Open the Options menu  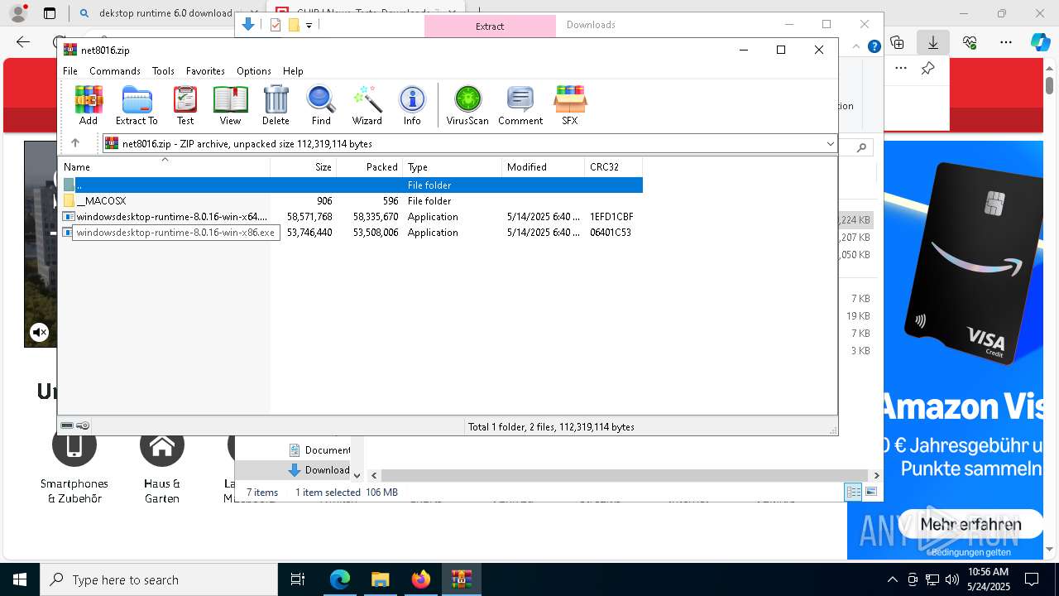coord(254,71)
